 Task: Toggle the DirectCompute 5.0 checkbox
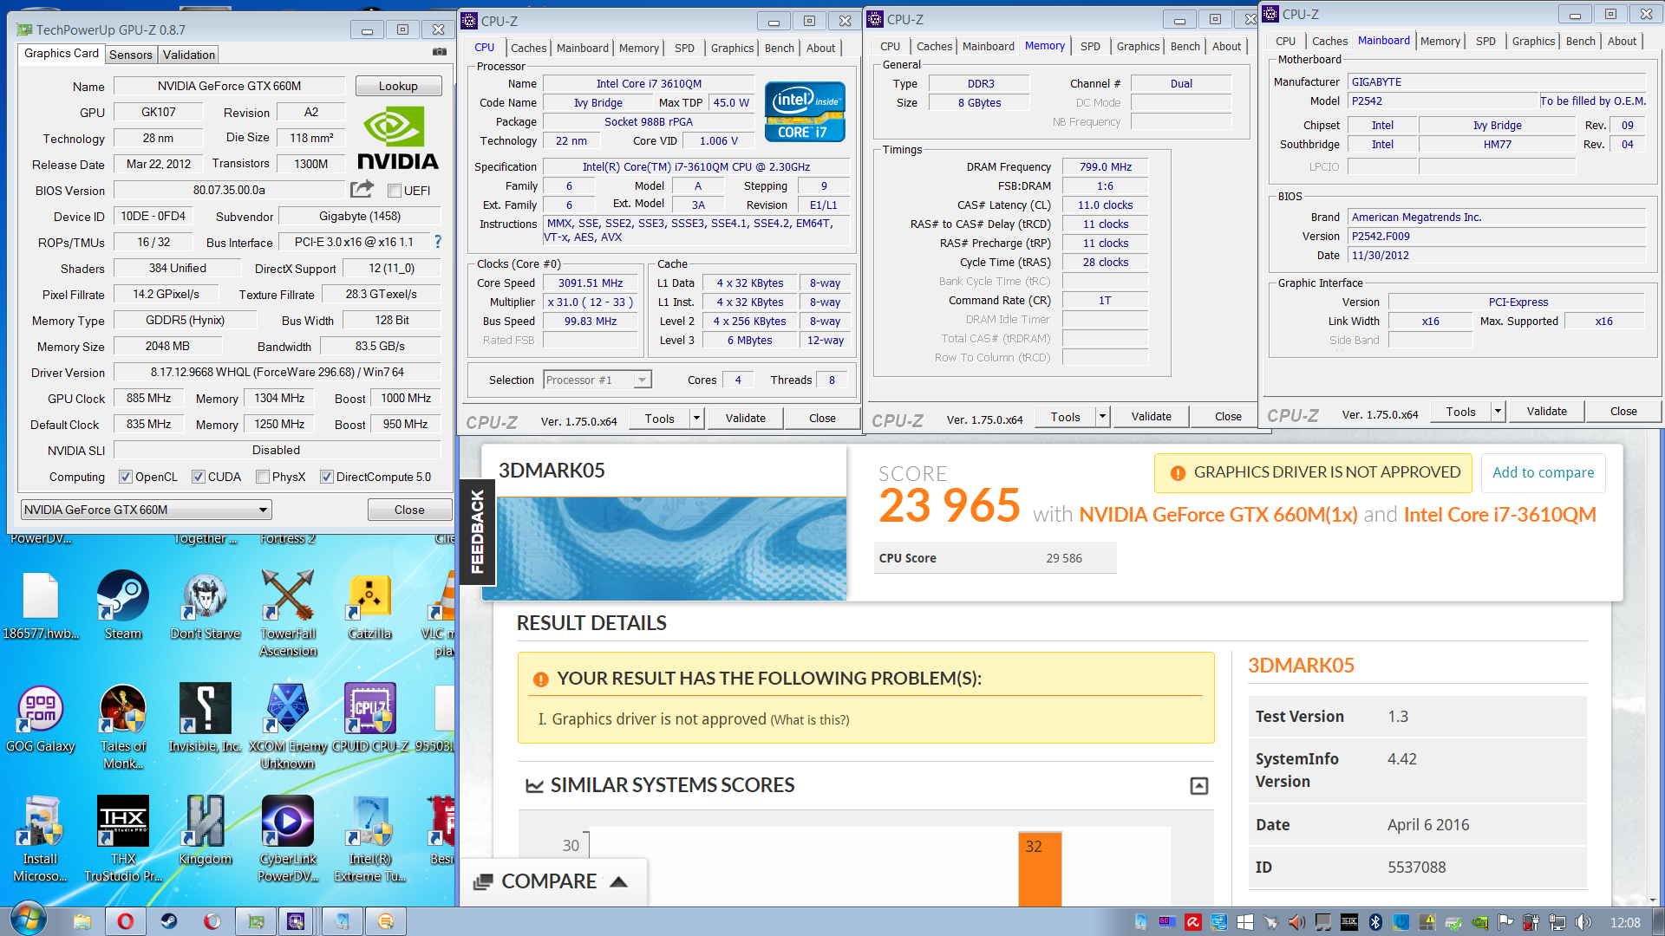pyautogui.click(x=327, y=477)
